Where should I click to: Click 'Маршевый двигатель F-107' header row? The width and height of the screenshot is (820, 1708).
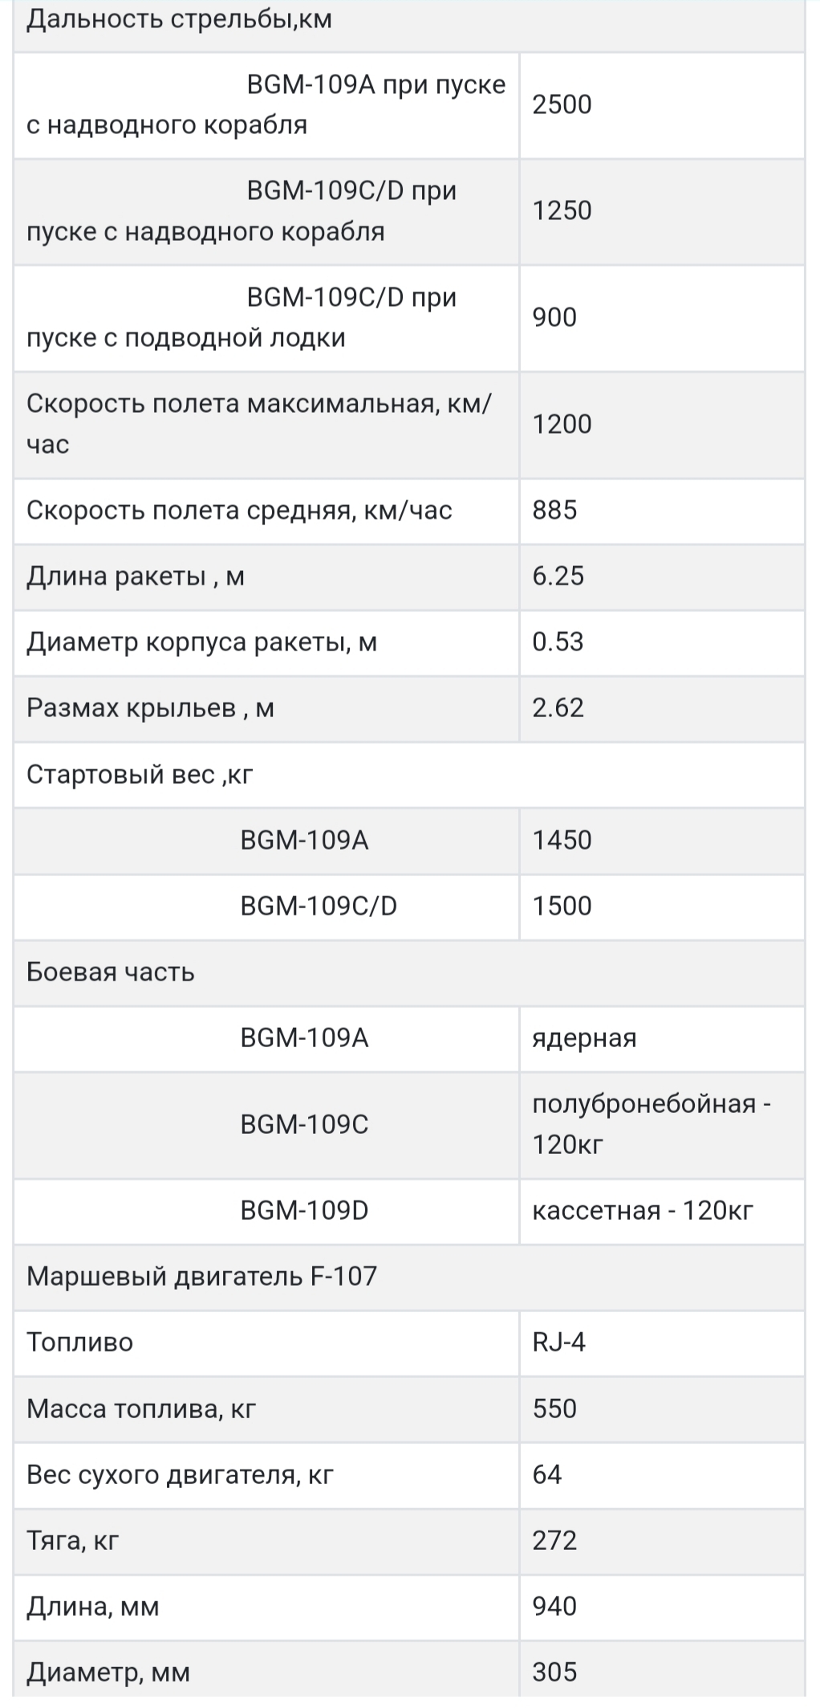(x=201, y=1276)
